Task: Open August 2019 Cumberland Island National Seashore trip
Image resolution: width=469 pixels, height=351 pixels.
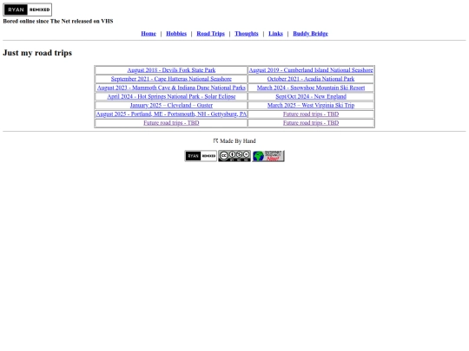Action: tap(311, 70)
